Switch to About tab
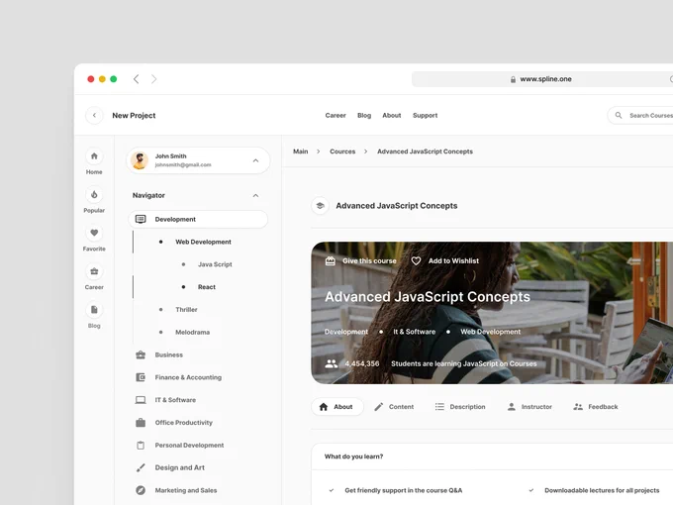673x505 pixels. click(x=337, y=407)
